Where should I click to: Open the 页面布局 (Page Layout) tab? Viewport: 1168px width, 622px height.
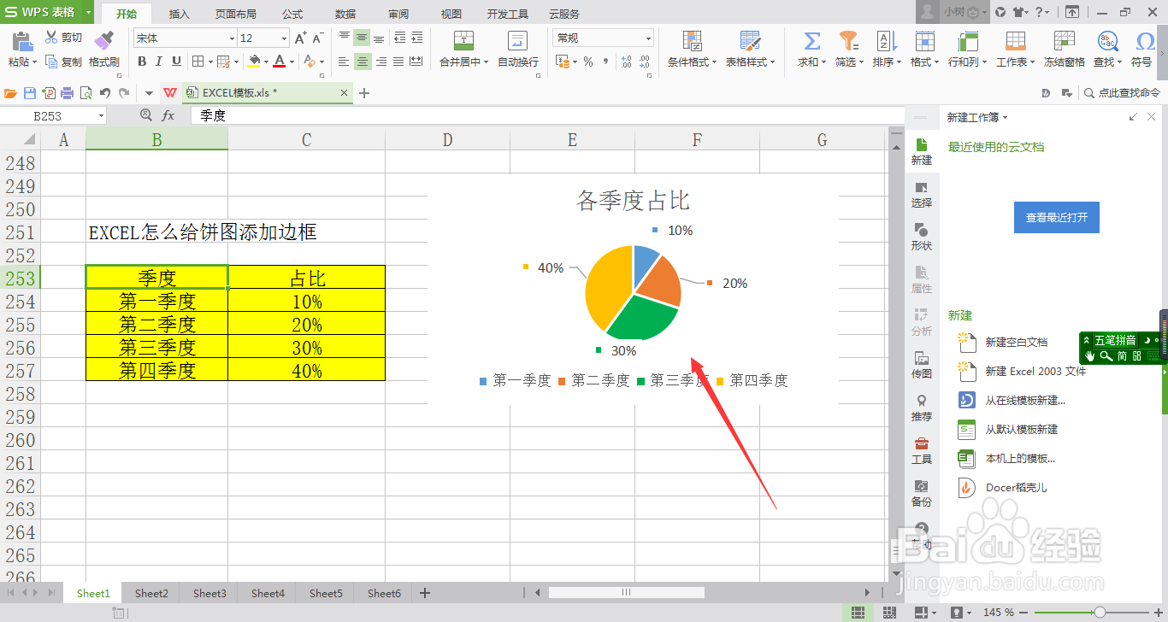(x=234, y=14)
